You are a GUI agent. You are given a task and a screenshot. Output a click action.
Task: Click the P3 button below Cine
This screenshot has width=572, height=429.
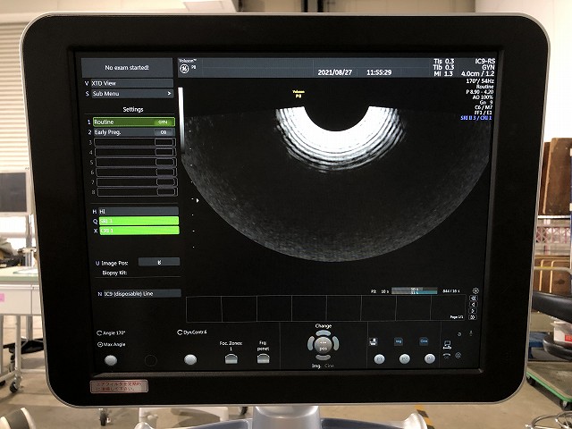click(x=430, y=359)
